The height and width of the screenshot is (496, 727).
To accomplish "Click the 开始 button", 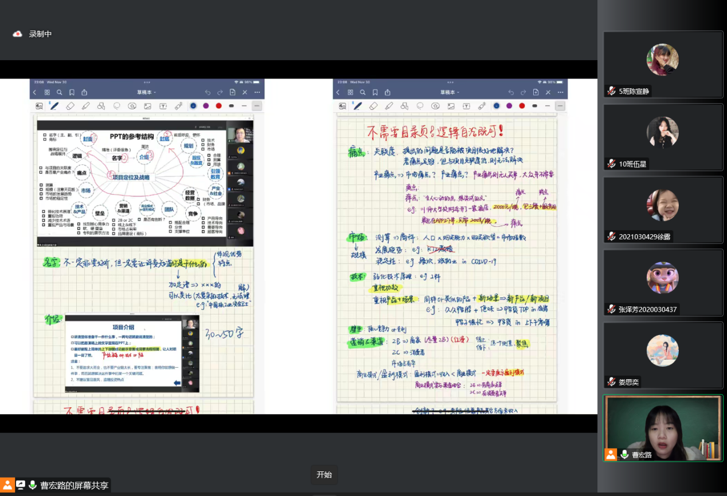I will [324, 474].
